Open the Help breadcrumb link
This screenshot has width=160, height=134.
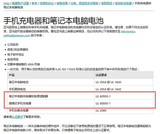coord(6,3)
